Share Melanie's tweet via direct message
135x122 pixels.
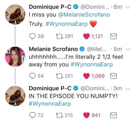[x=113, y=76]
